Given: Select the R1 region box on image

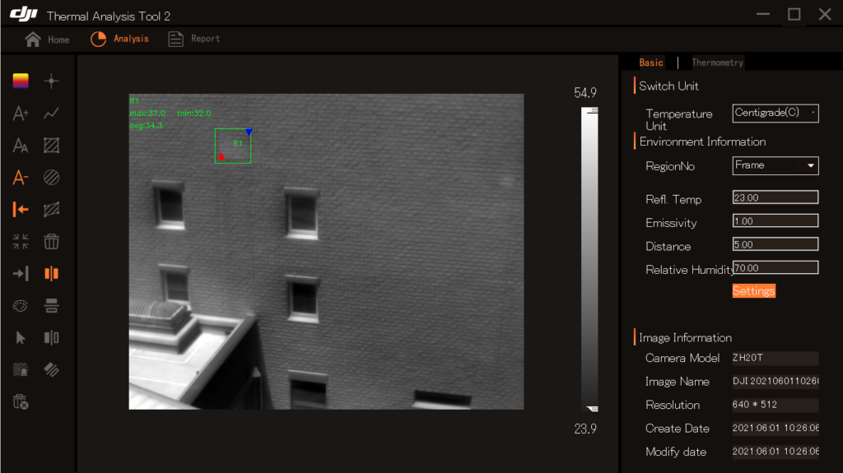Looking at the screenshot, I should (x=233, y=146).
